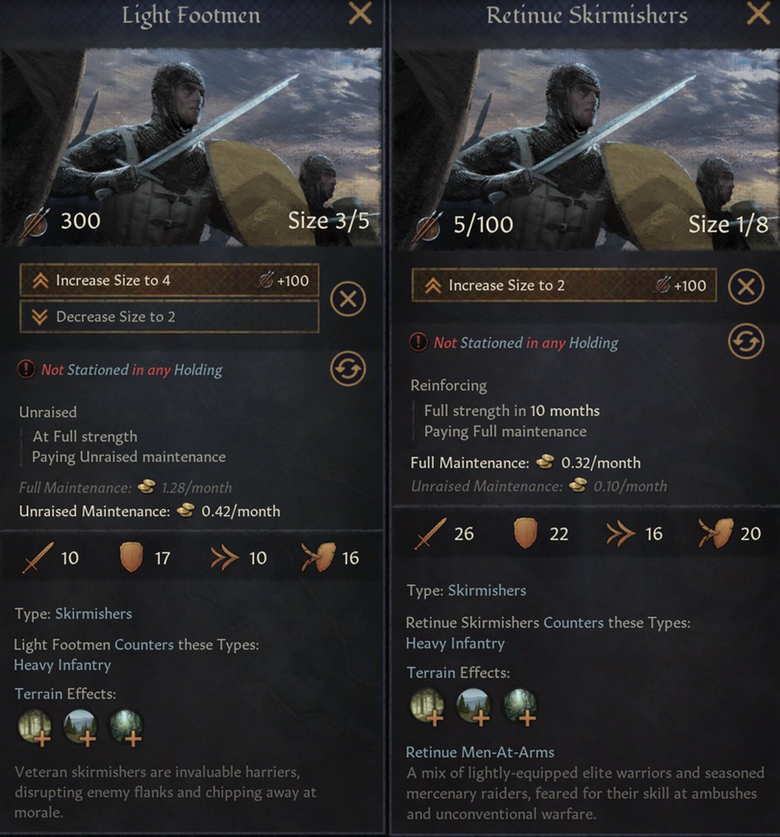780x837 pixels.
Task: Click the refresh icon in Retinue Skirmishers panel
Action: (746, 341)
